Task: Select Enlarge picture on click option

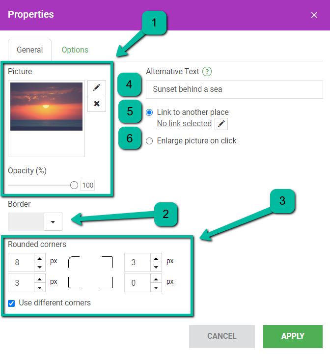Action: (149, 141)
